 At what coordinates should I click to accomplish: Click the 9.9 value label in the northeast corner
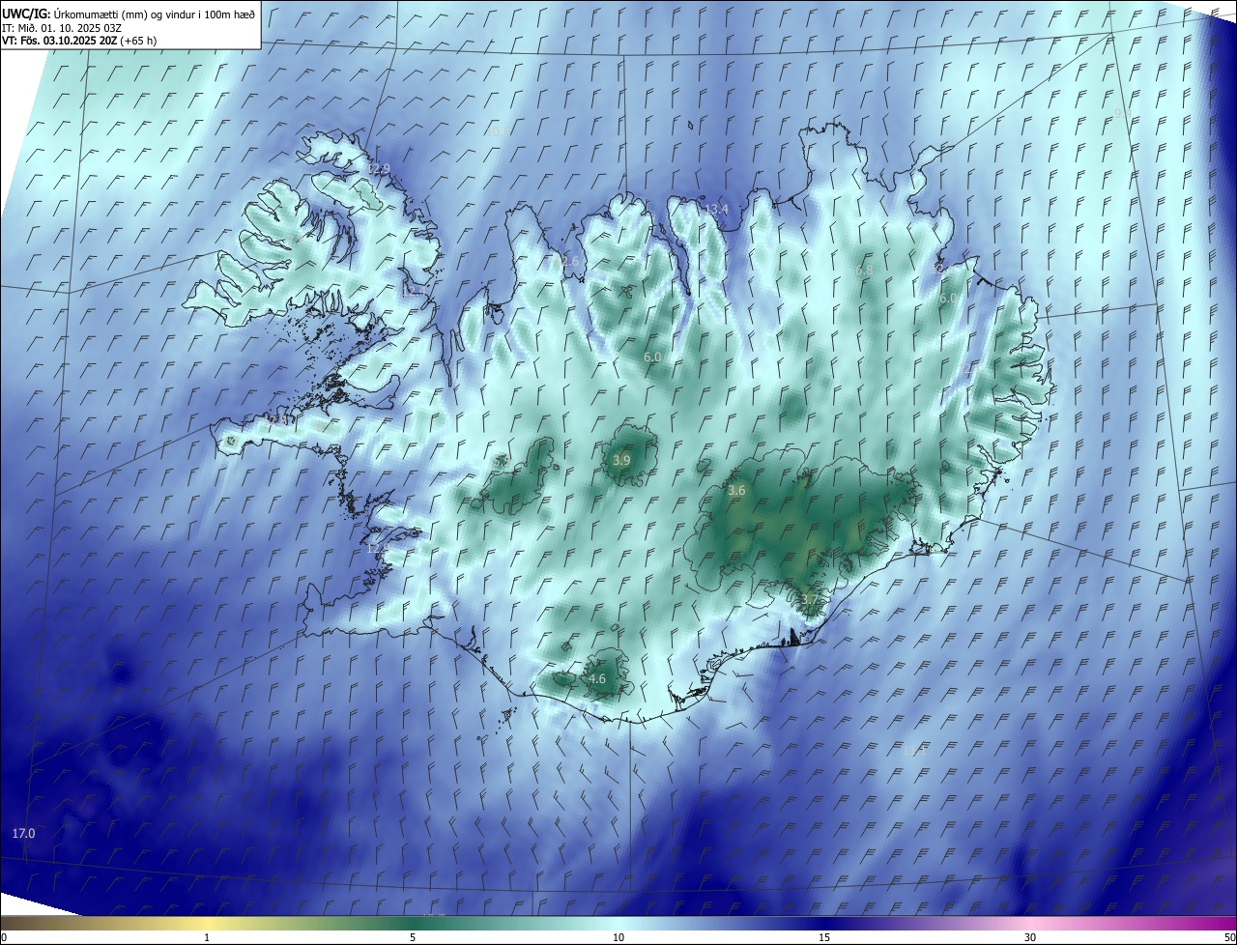1123,114
